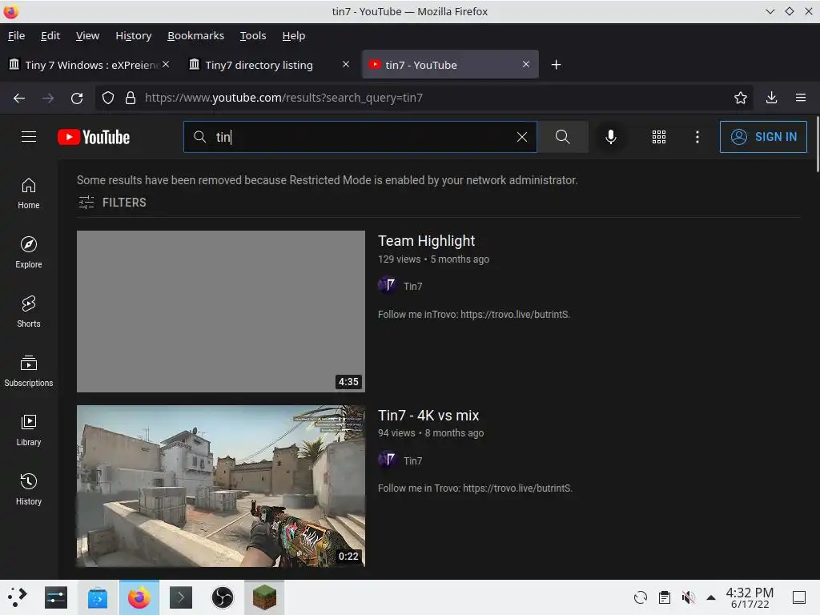Close the Tiny7 directory listing tab
The width and height of the screenshot is (820, 615).
pyautogui.click(x=346, y=64)
